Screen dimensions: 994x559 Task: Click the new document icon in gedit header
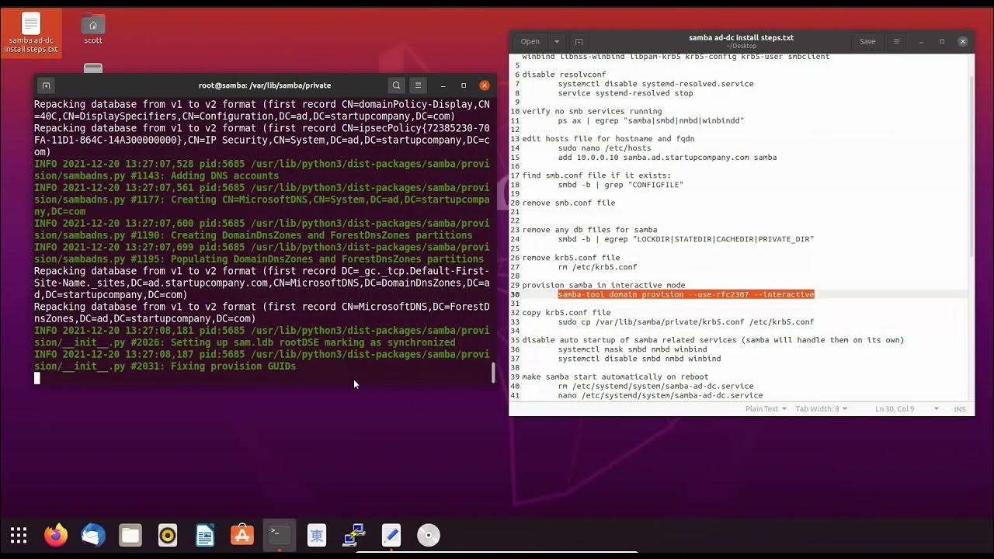pos(579,41)
